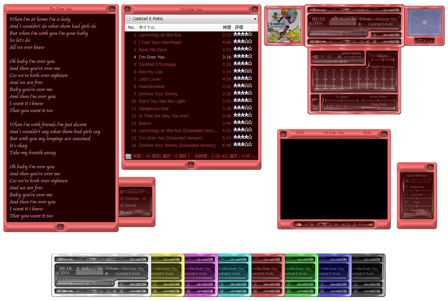448x301 pixels.
Task: Select track Rave Me Dave
Action: (x=153, y=49)
